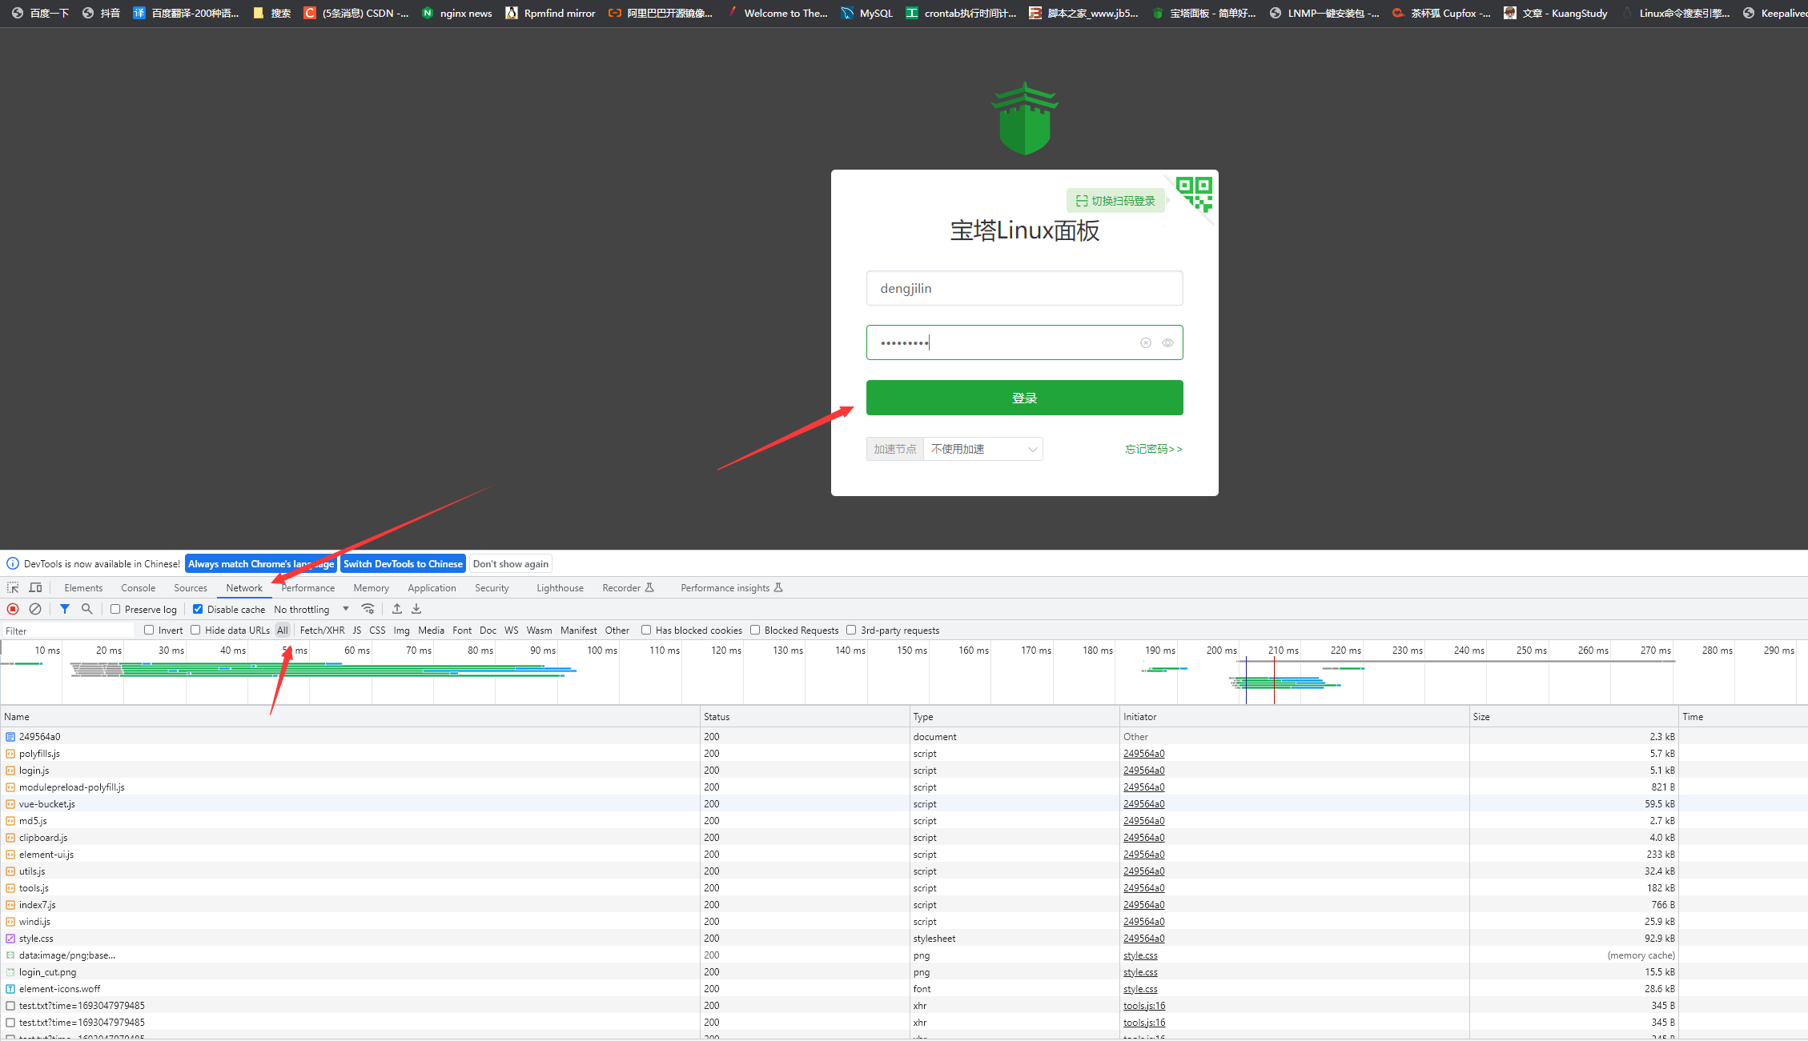
Task: Click the script icon beside polyfills.js
Action: [x=10, y=754]
